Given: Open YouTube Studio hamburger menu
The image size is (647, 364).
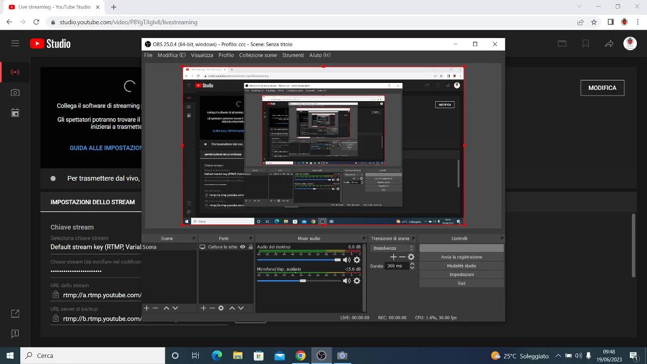Looking at the screenshot, I should click(x=15, y=43).
